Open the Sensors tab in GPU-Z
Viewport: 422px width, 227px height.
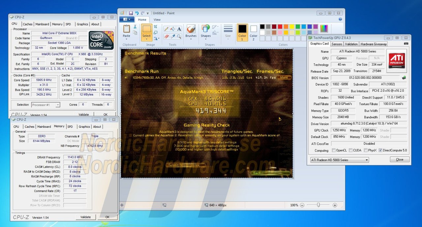[337, 44]
